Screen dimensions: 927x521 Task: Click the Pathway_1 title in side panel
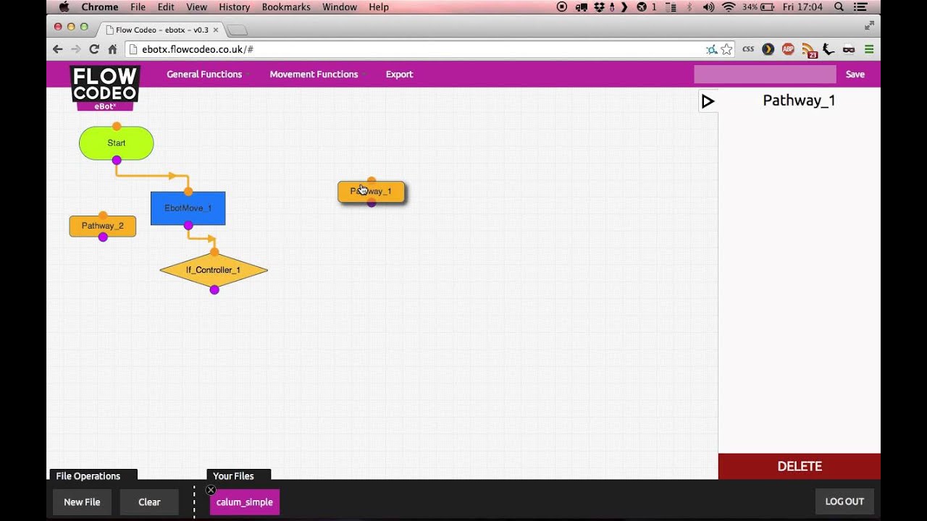799,101
